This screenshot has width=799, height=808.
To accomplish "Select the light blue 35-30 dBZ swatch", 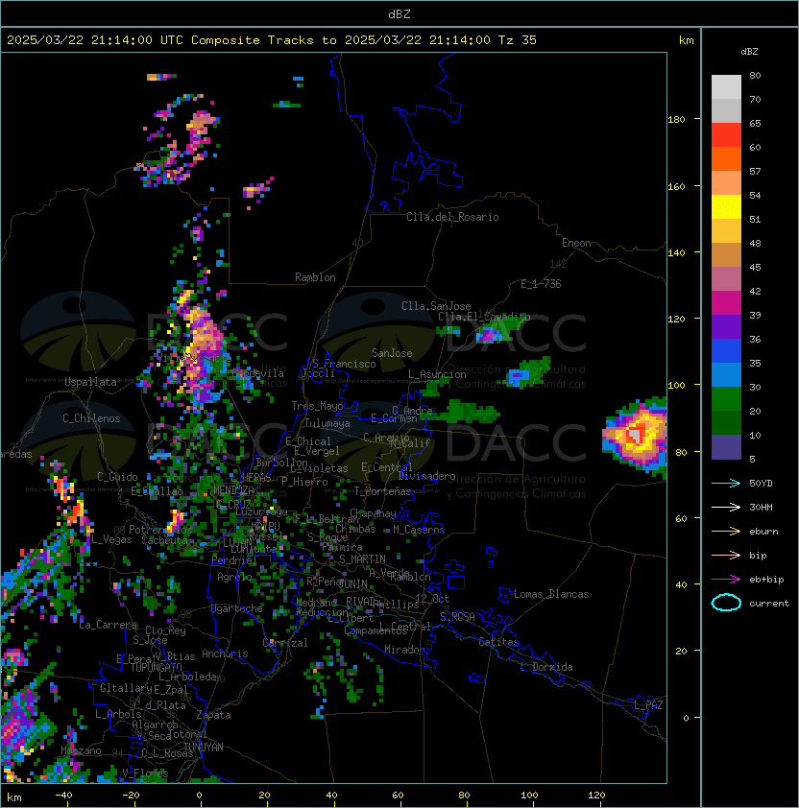I will tap(726, 375).
